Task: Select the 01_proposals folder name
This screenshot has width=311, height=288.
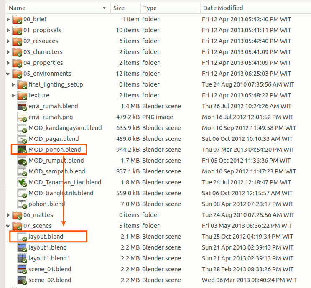Action: point(43,30)
